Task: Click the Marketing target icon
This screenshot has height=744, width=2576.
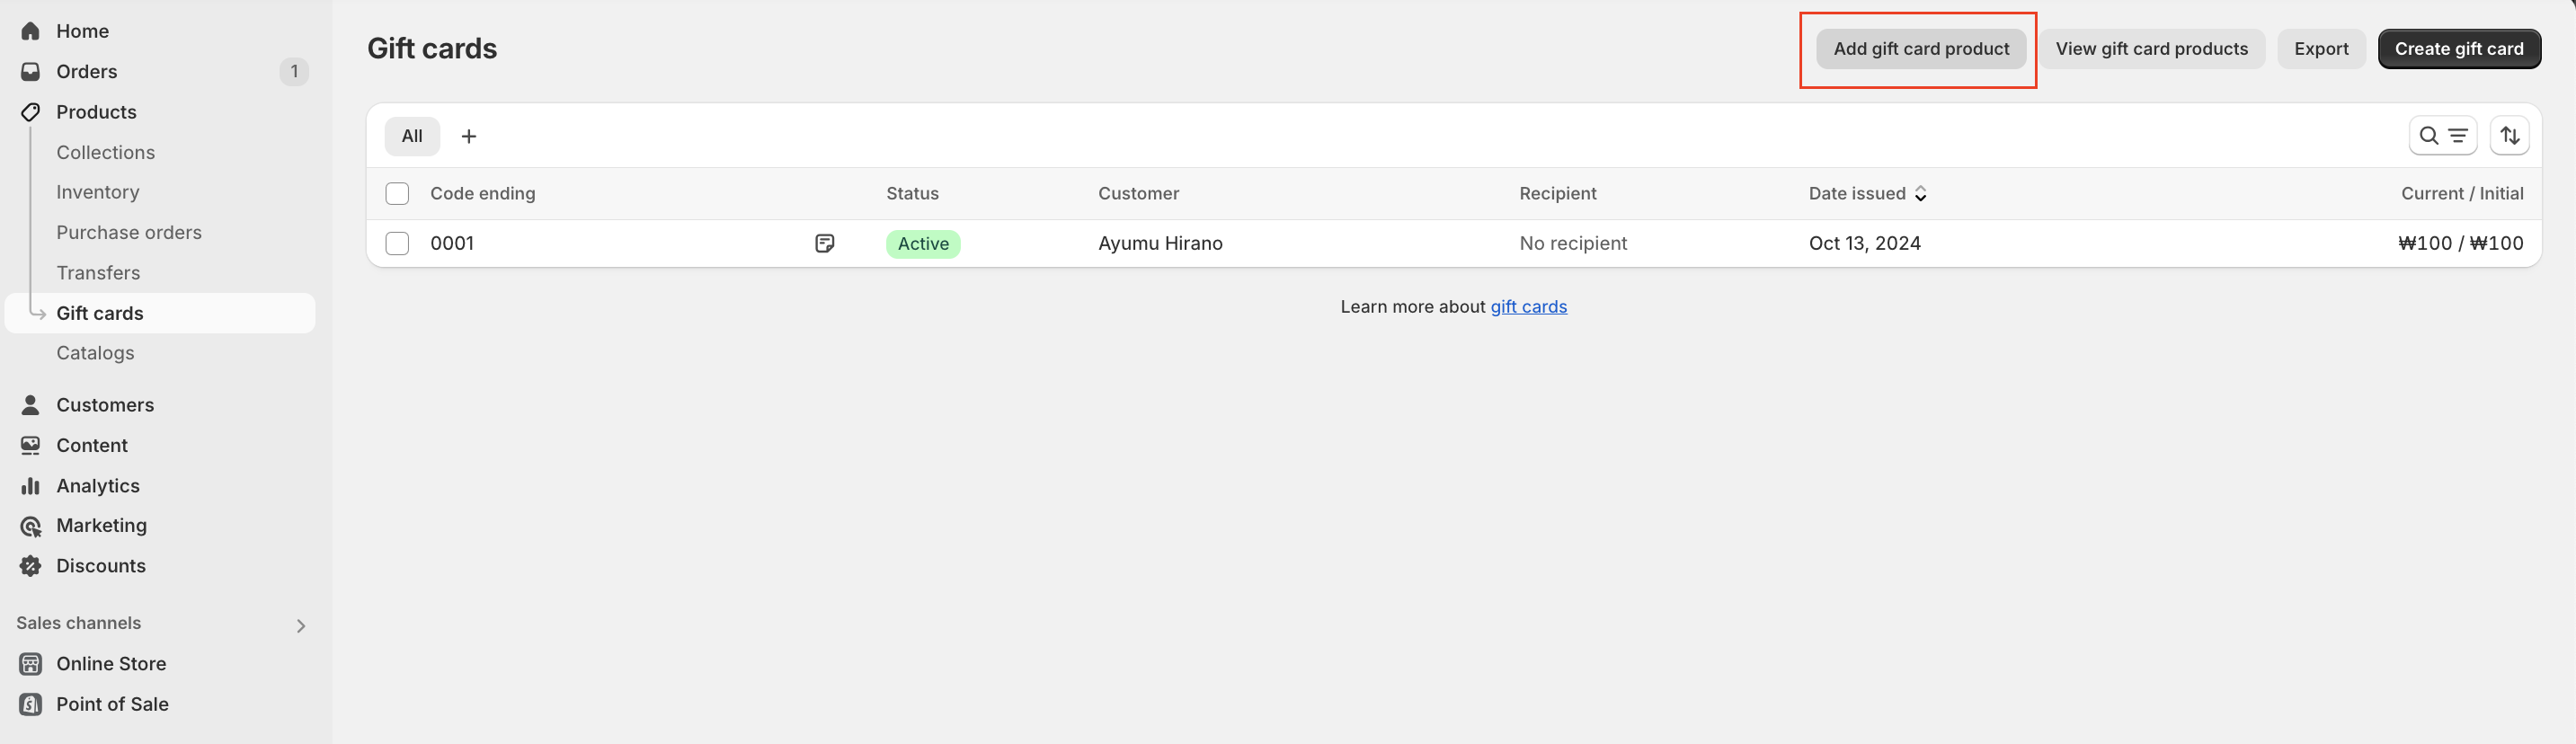Action: (x=31, y=526)
